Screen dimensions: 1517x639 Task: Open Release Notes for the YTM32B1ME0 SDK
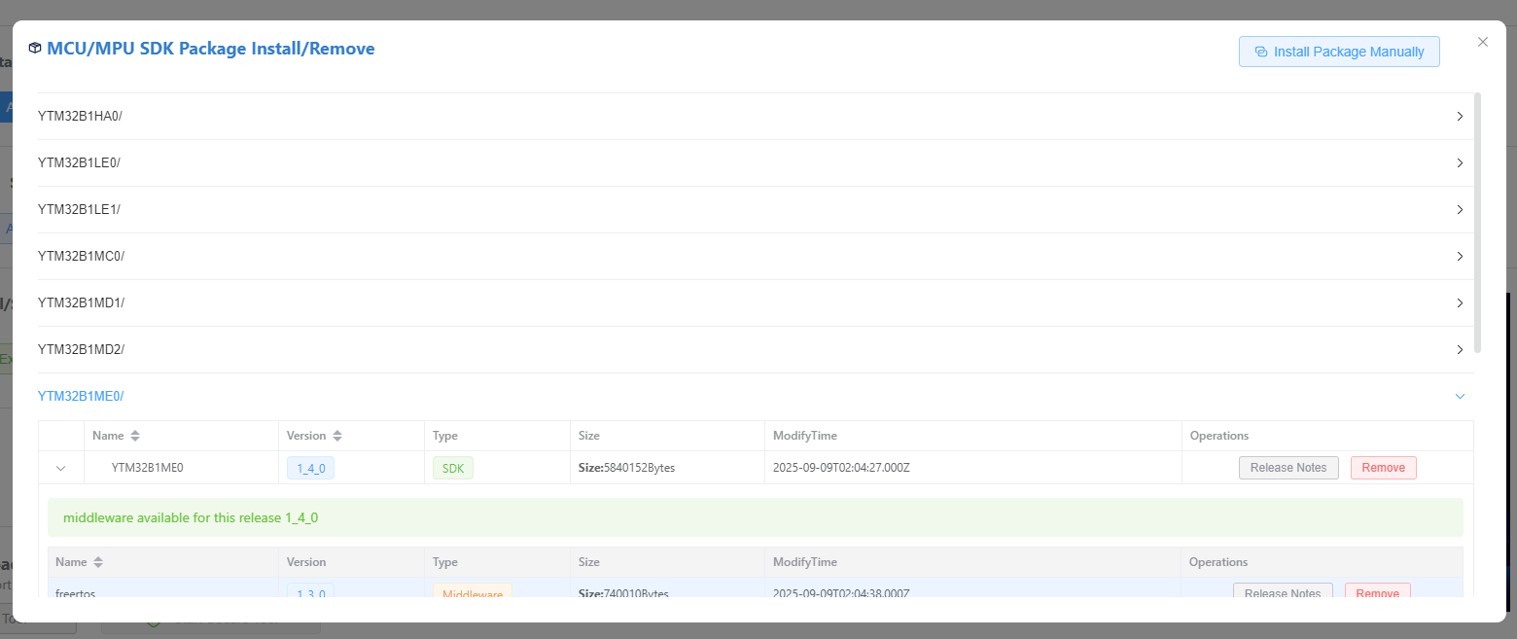coord(1288,468)
